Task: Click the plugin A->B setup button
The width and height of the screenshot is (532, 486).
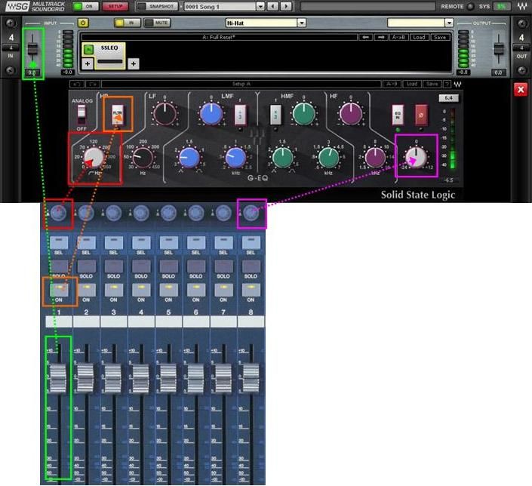Action: click(392, 84)
